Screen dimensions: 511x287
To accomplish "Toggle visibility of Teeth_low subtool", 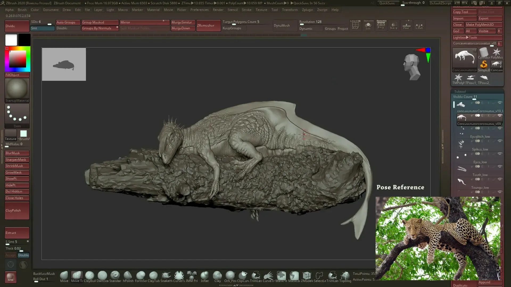I will tap(500, 179).
